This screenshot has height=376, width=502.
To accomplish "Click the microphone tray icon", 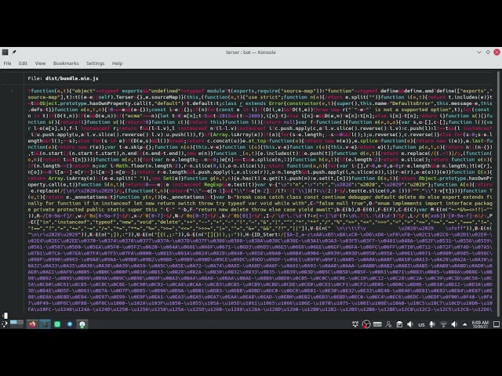I will click(x=432, y=324).
